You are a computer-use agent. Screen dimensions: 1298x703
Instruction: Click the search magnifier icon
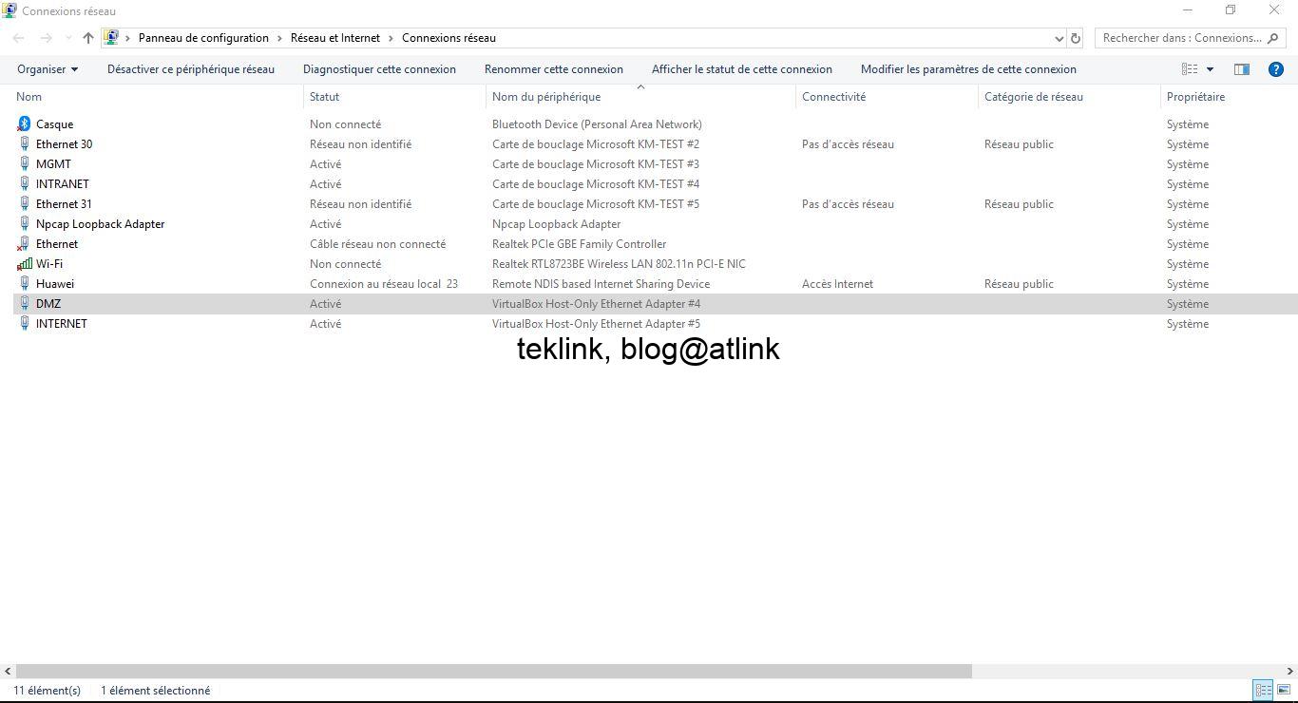pyautogui.click(x=1273, y=38)
